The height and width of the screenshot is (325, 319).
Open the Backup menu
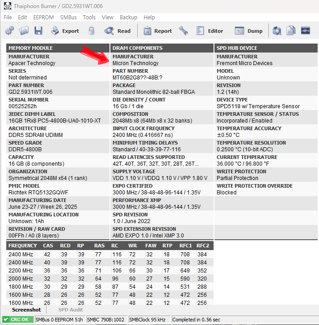point(128,17)
